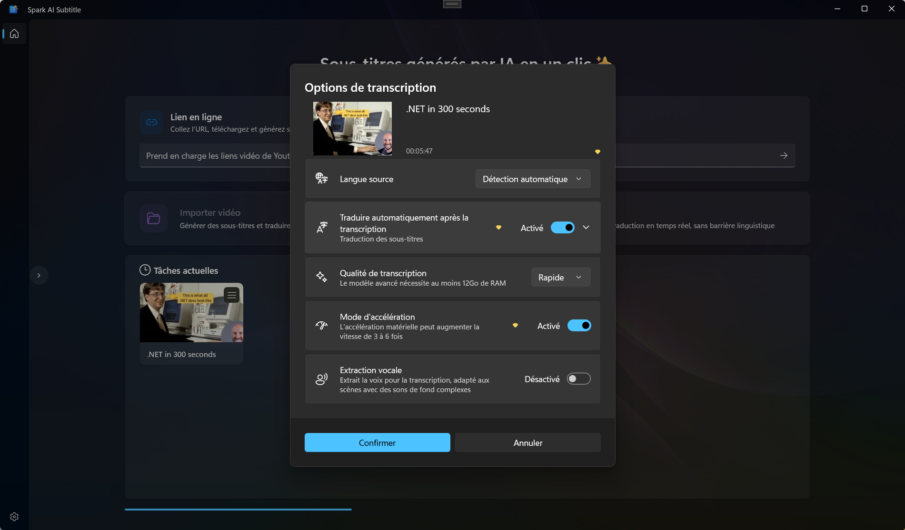The height and width of the screenshot is (530, 905).
Task: Disable automatic translation after transcription
Action: pyautogui.click(x=562, y=227)
